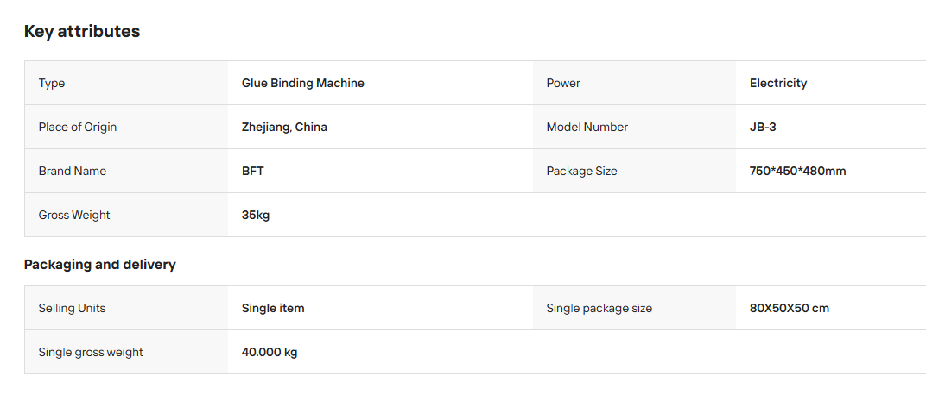Select the JB-3 model value

pyautogui.click(x=763, y=127)
